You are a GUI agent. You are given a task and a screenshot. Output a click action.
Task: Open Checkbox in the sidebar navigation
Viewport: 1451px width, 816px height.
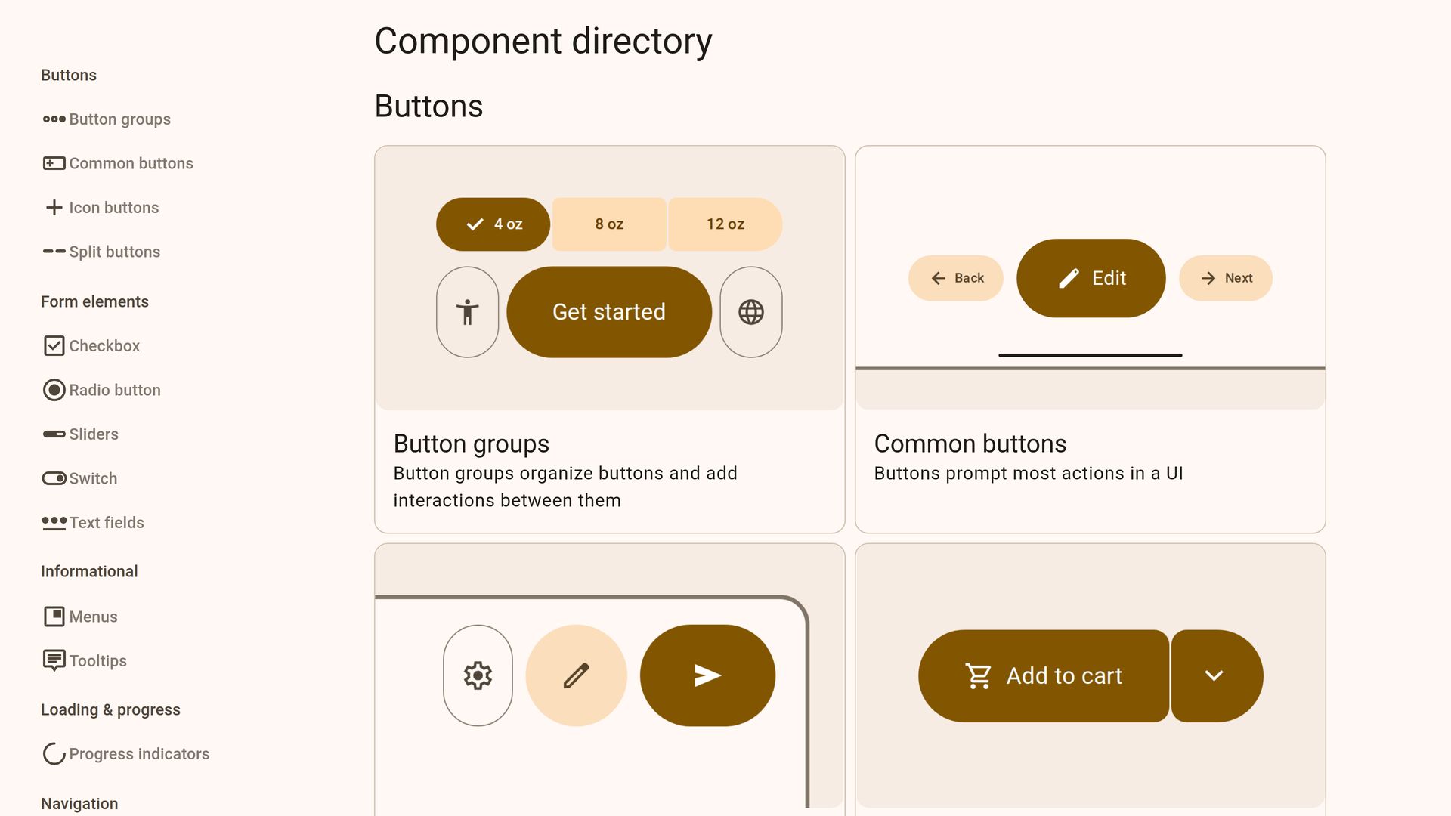coord(104,345)
